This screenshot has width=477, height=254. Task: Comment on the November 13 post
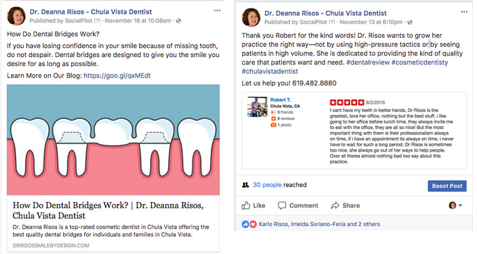coord(298,206)
